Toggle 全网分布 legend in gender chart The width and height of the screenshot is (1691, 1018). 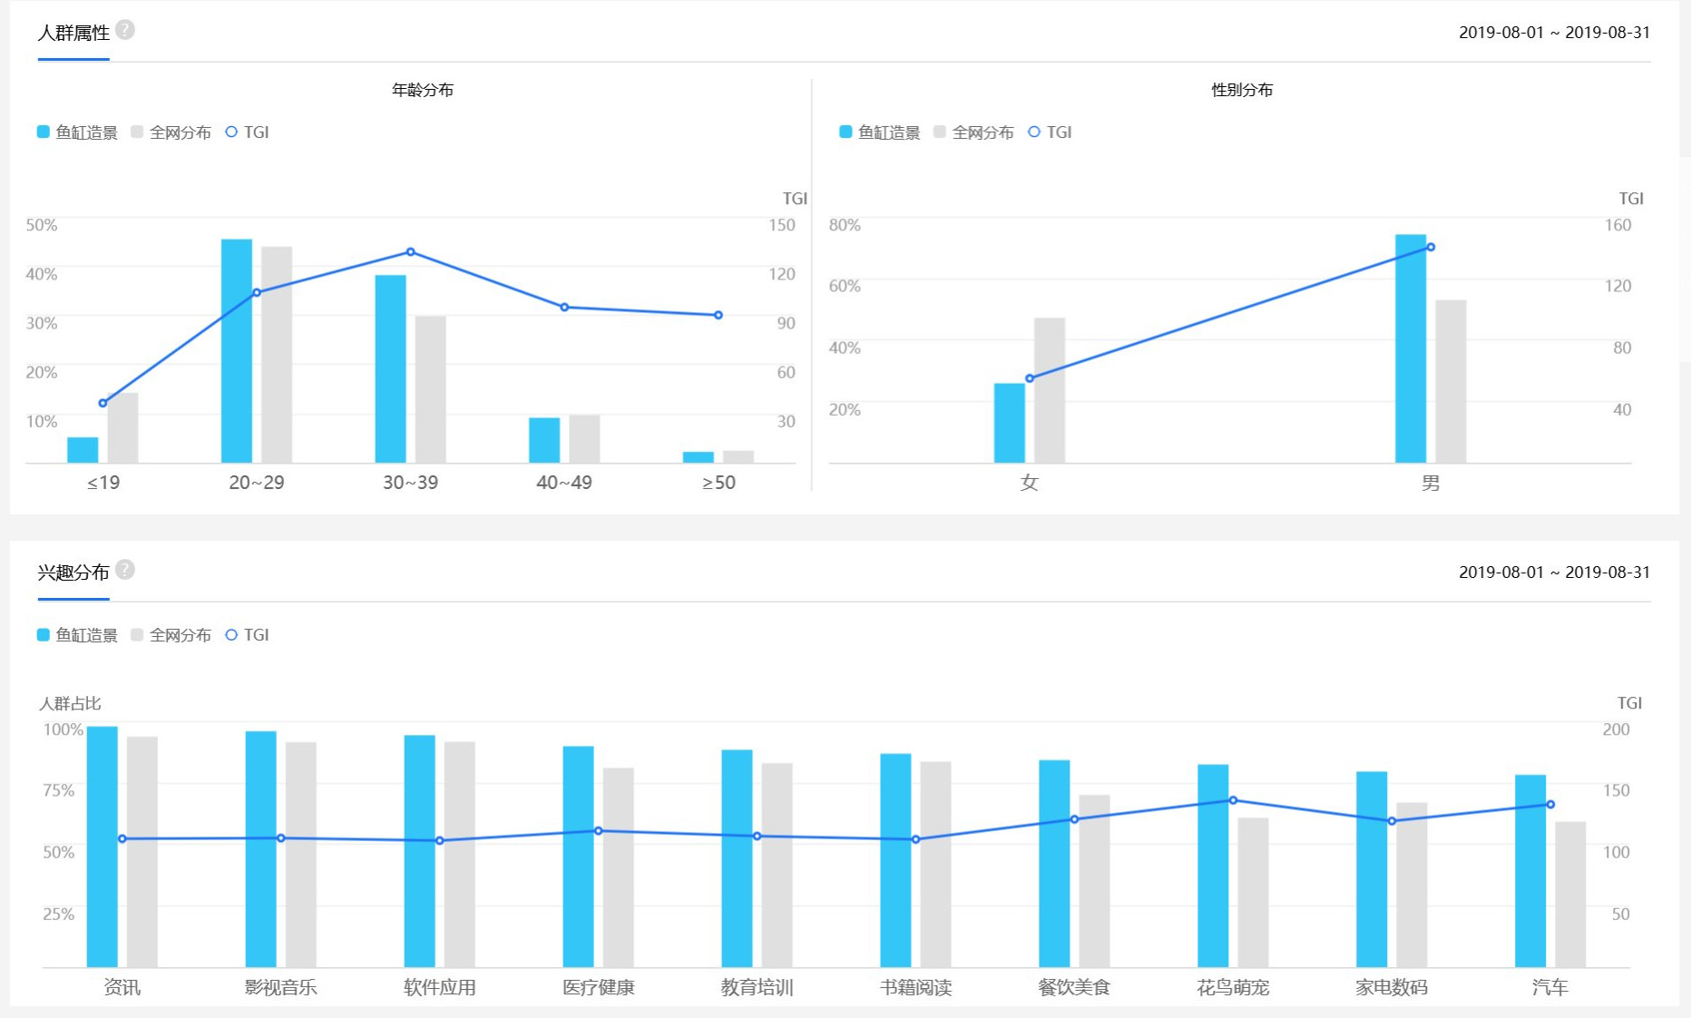(x=973, y=132)
